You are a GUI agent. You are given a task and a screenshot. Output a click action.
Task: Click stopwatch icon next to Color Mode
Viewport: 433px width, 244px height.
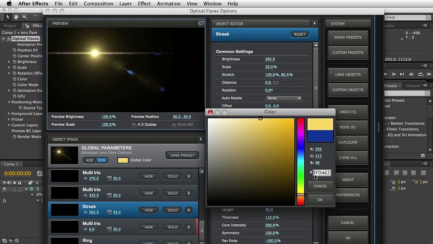15,85
